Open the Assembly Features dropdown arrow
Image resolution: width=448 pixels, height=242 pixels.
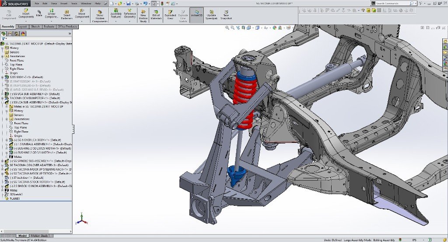coord(116,21)
